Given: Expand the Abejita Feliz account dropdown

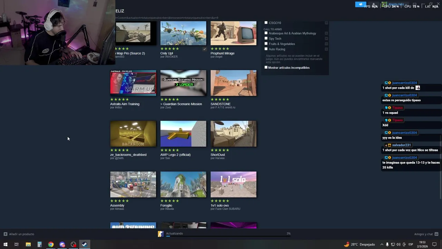Looking at the screenshot, I should click(406, 4).
